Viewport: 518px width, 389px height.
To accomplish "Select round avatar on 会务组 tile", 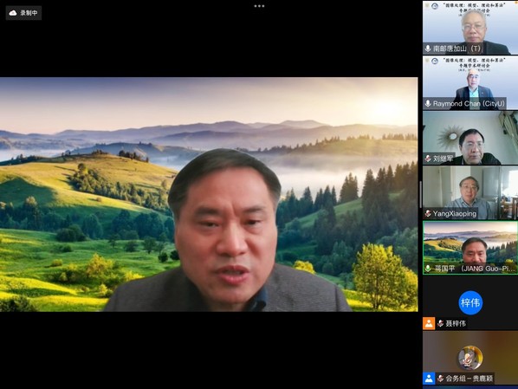I will pyautogui.click(x=470, y=358).
